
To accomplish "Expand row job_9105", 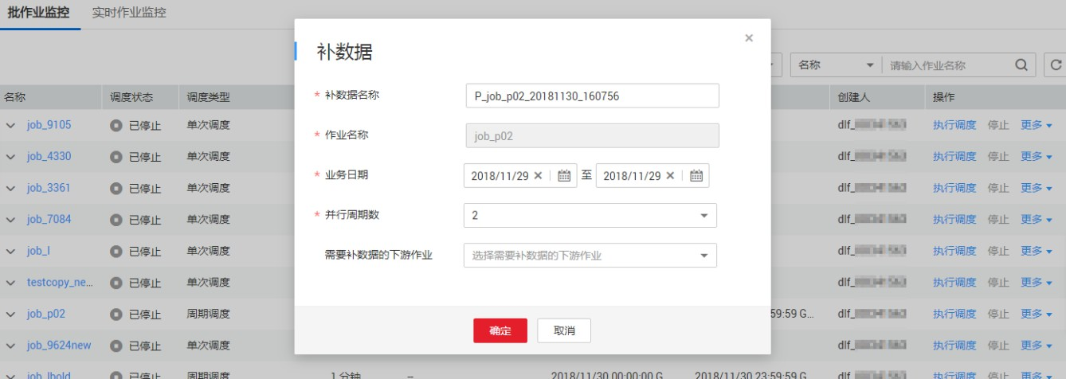I will tap(11, 125).
